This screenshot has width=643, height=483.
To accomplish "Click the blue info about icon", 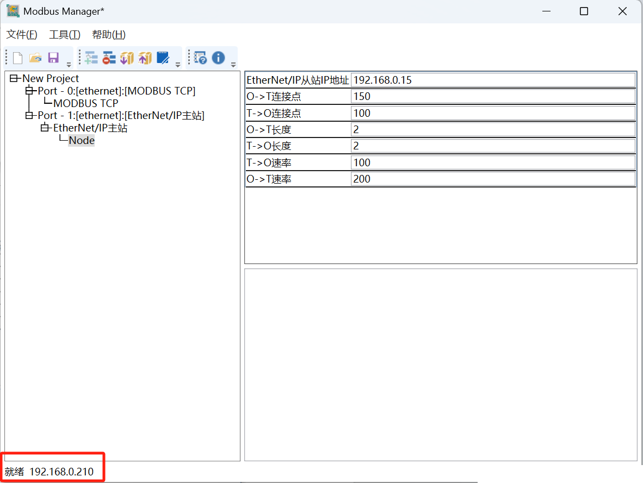I will coord(219,58).
